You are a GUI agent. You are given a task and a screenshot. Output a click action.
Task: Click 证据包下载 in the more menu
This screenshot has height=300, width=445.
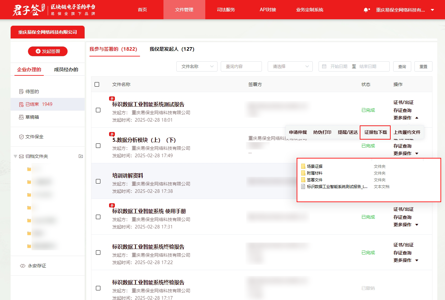375,132
